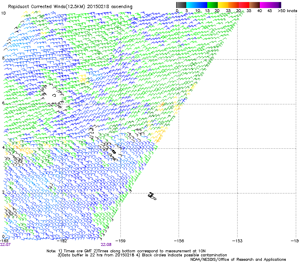This screenshot has height=262, width=299.
Task: Click the latitude label '6' on left axis
Action: coord(3,103)
